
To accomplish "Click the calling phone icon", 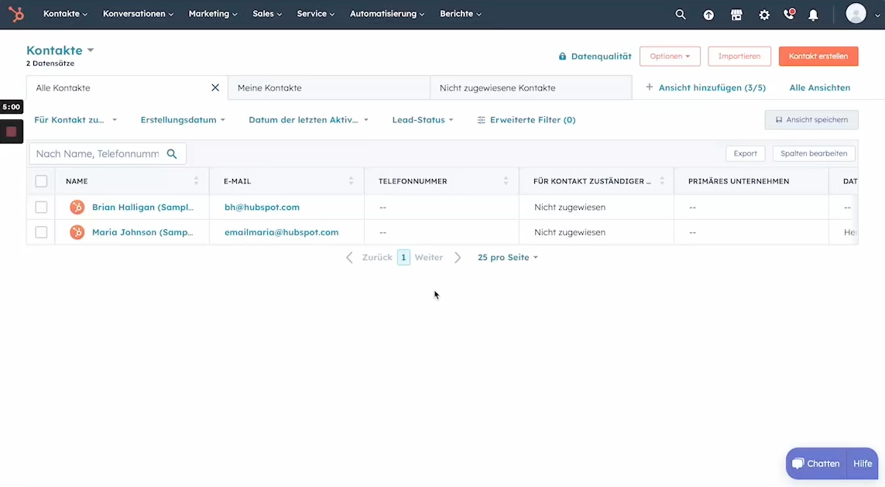I will coord(789,14).
